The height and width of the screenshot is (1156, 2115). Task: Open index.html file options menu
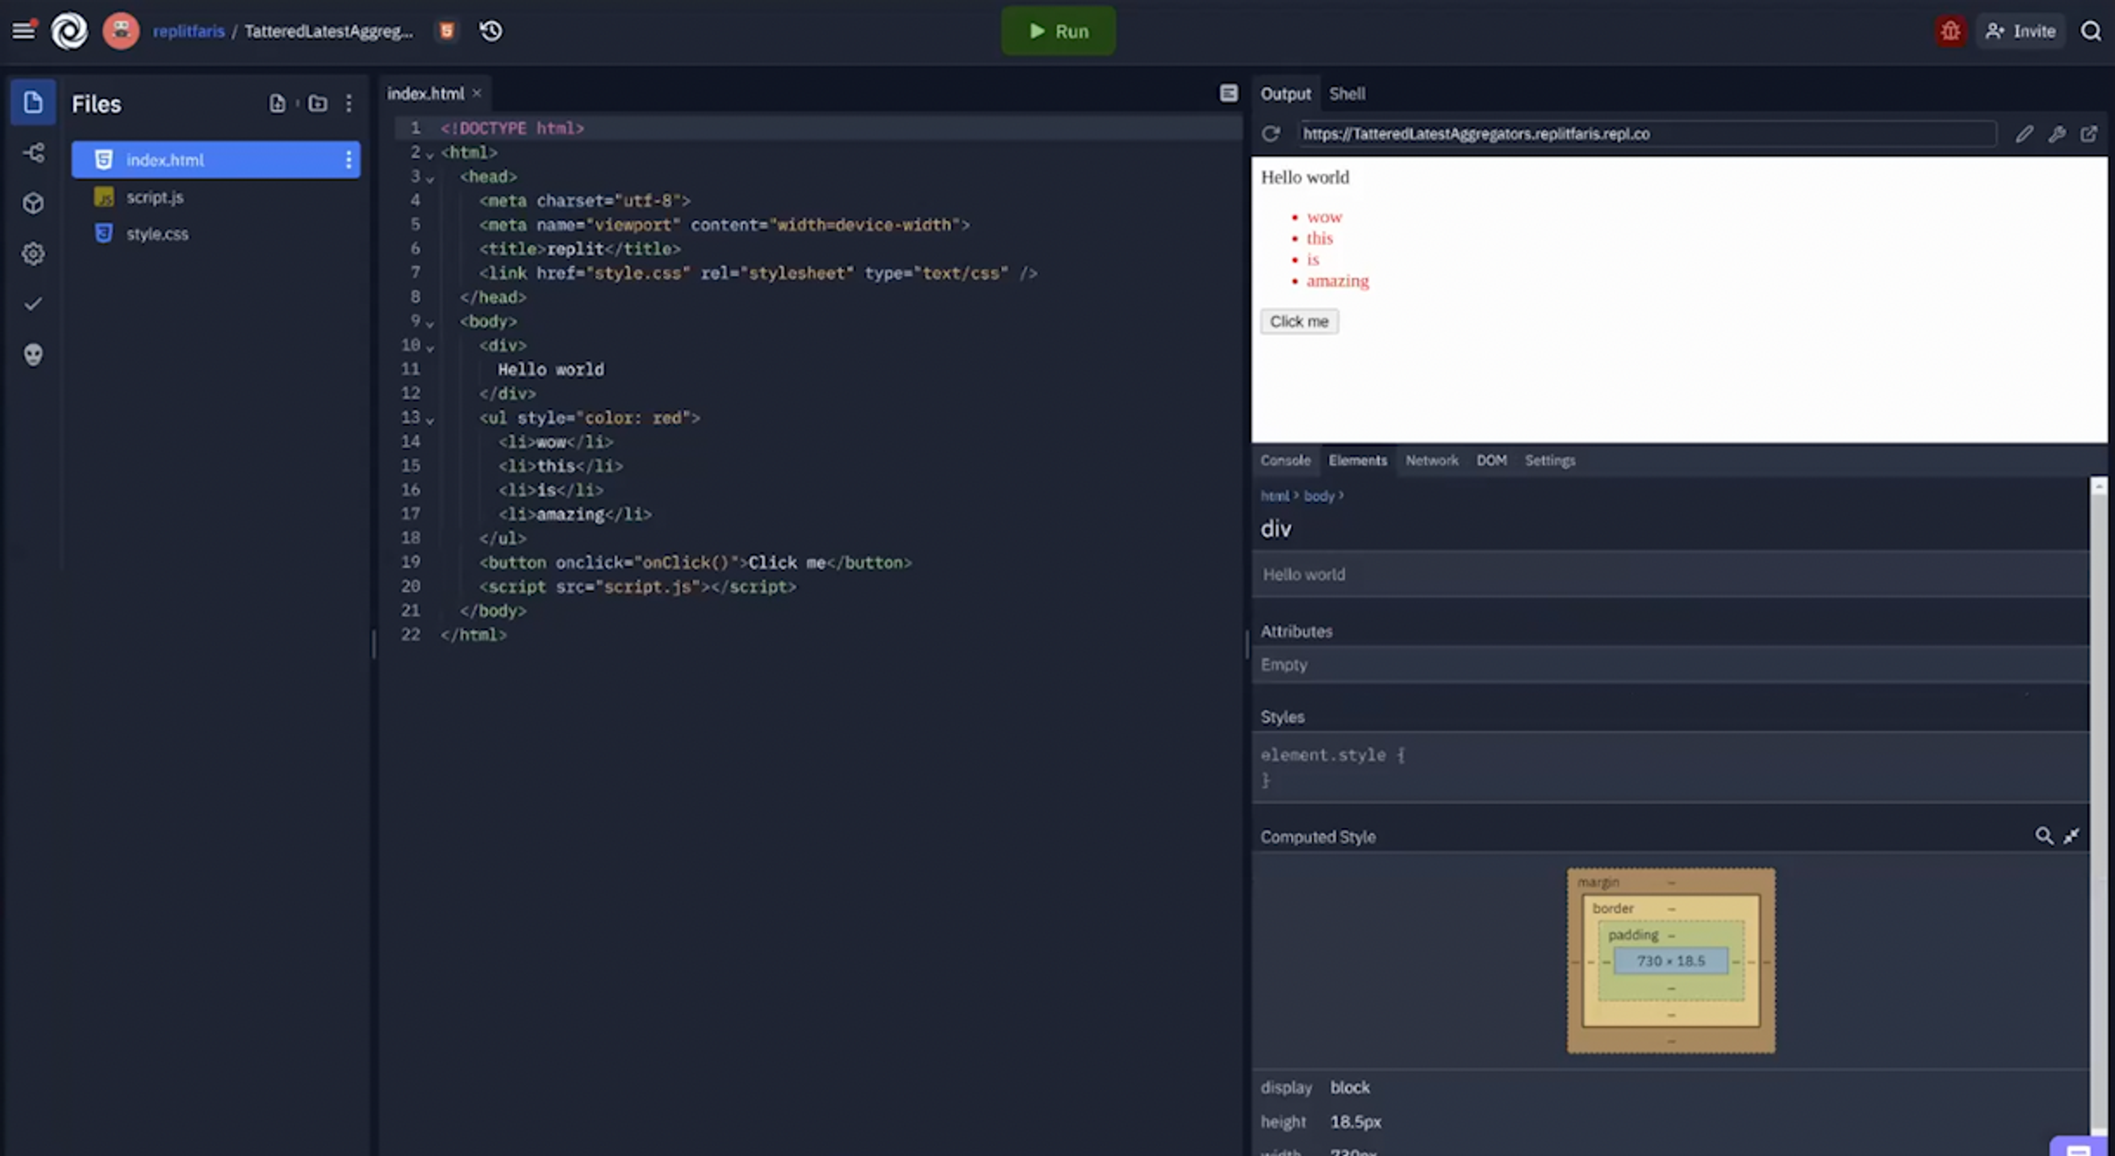(349, 159)
